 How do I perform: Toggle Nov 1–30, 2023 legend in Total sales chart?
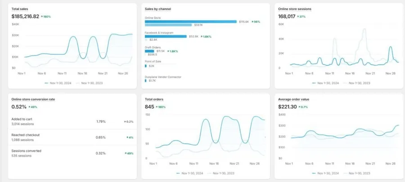(x=90, y=83)
